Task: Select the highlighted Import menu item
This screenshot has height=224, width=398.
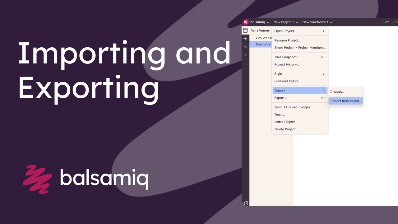Action: 300,91
